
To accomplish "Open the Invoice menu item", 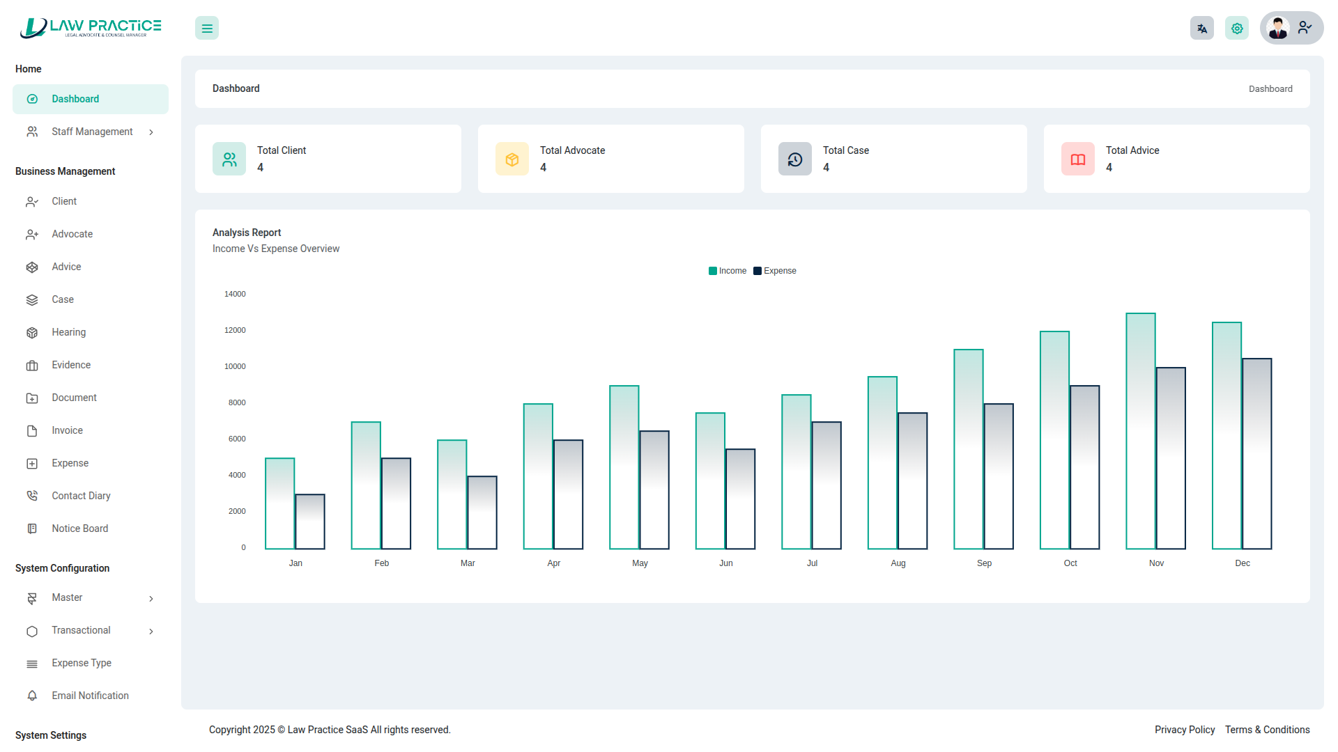I will 67,431.
